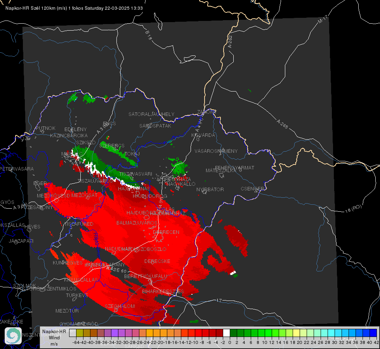This screenshot has height=349, width=380.
Task: Click the MEZOCSAT town label
Action: point(84,195)
